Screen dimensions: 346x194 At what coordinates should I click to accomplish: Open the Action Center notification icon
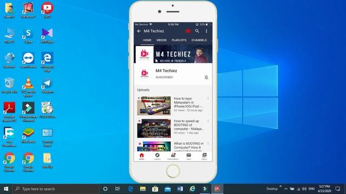click(337, 189)
